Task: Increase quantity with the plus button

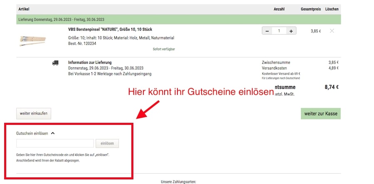Action: [x=291, y=31]
